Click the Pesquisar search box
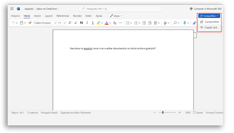Viewport: 234px width, 133px height. (x=120, y=9)
